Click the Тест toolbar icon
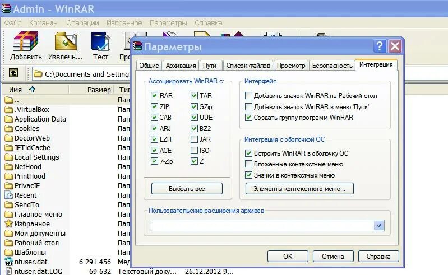This screenshot has width=448, height=275. pyautogui.click(x=100, y=41)
